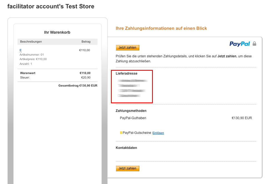
Task: Click the Ihre Zahlungsinformationen auf einen Blick heading
Action: click(x=161, y=28)
